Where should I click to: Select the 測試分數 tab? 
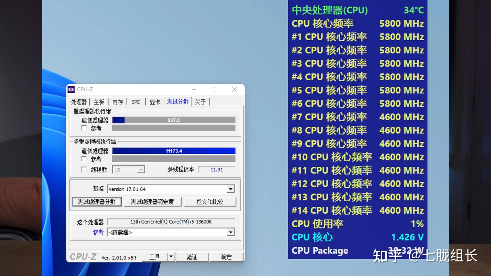[x=178, y=101]
